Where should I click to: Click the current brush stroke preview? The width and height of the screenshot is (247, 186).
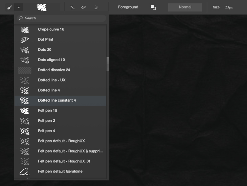pyautogui.click(x=42, y=7)
